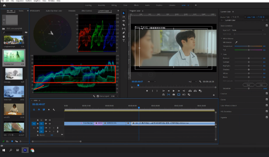The width and height of the screenshot is (269, 157).
Task: Go to In point in Program monitor
Action: (x=163, y=91)
